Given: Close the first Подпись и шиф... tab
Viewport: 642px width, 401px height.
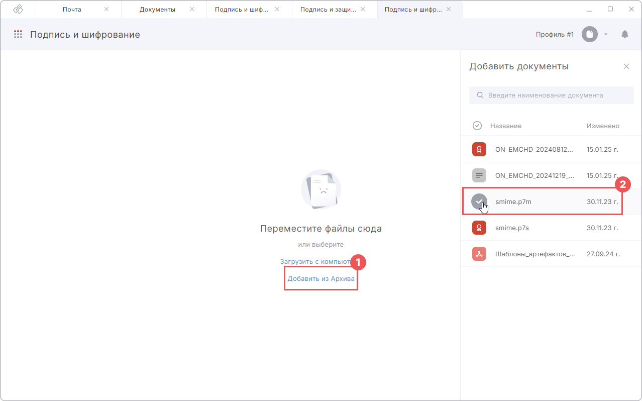Looking at the screenshot, I should 277,9.
